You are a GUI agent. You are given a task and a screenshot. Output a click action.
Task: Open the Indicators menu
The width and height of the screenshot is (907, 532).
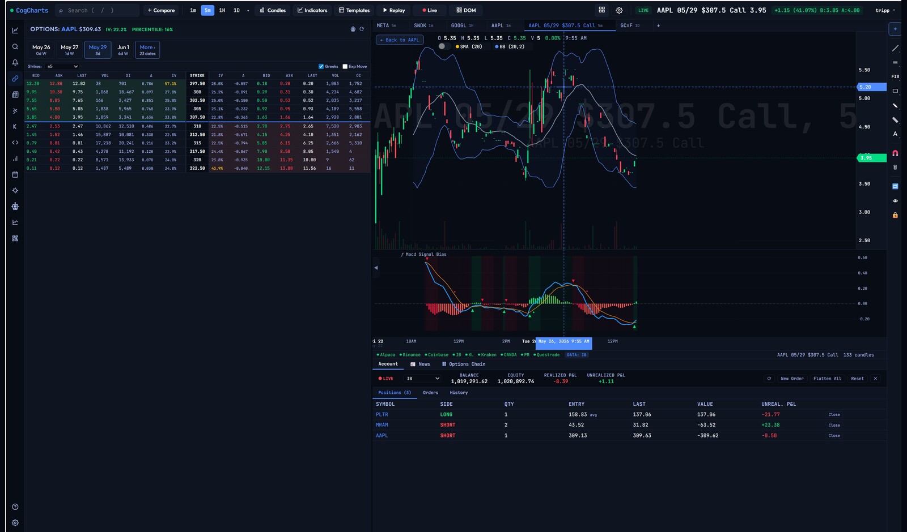pyautogui.click(x=312, y=10)
